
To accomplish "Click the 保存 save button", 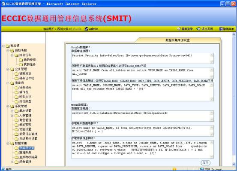I will point(205,163).
